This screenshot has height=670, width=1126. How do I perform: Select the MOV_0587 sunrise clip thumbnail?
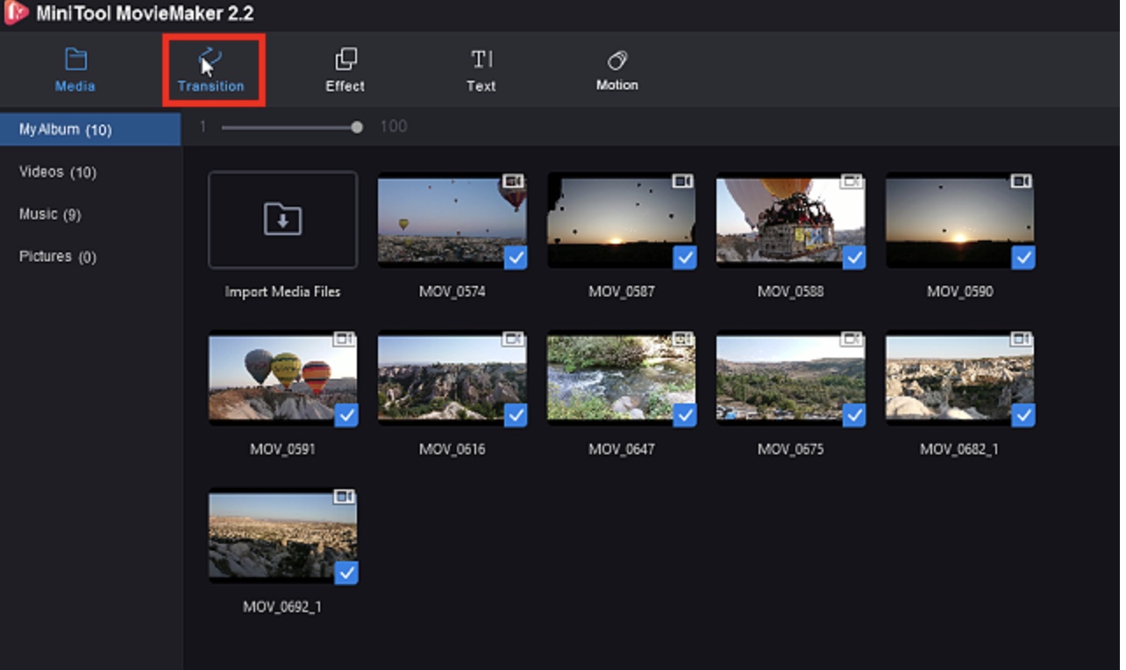(x=622, y=219)
